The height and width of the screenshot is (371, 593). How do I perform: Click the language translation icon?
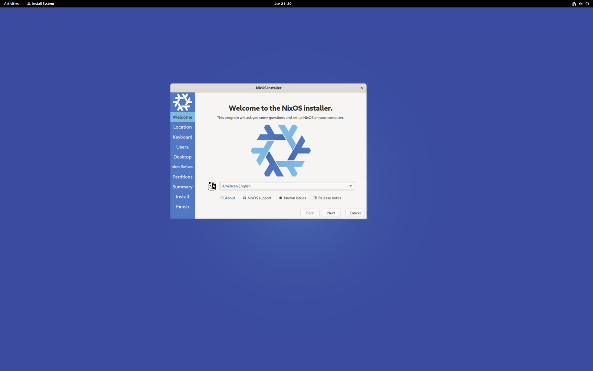[212, 186]
